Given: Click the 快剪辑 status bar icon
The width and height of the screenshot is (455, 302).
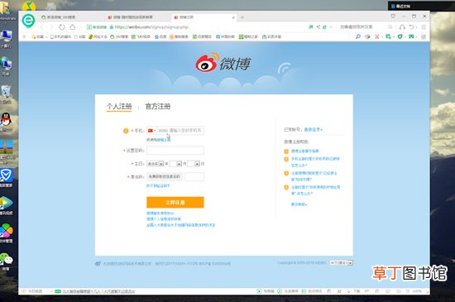Looking at the screenshot, I should (266, 291).
